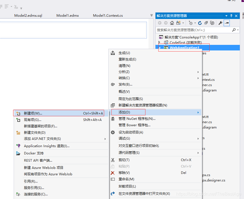Click the 新建文件夹(D) folder icon

(18, 132)
